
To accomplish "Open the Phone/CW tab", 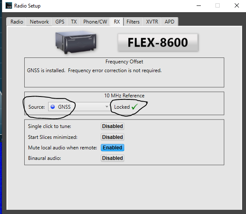I will [95, 22].
